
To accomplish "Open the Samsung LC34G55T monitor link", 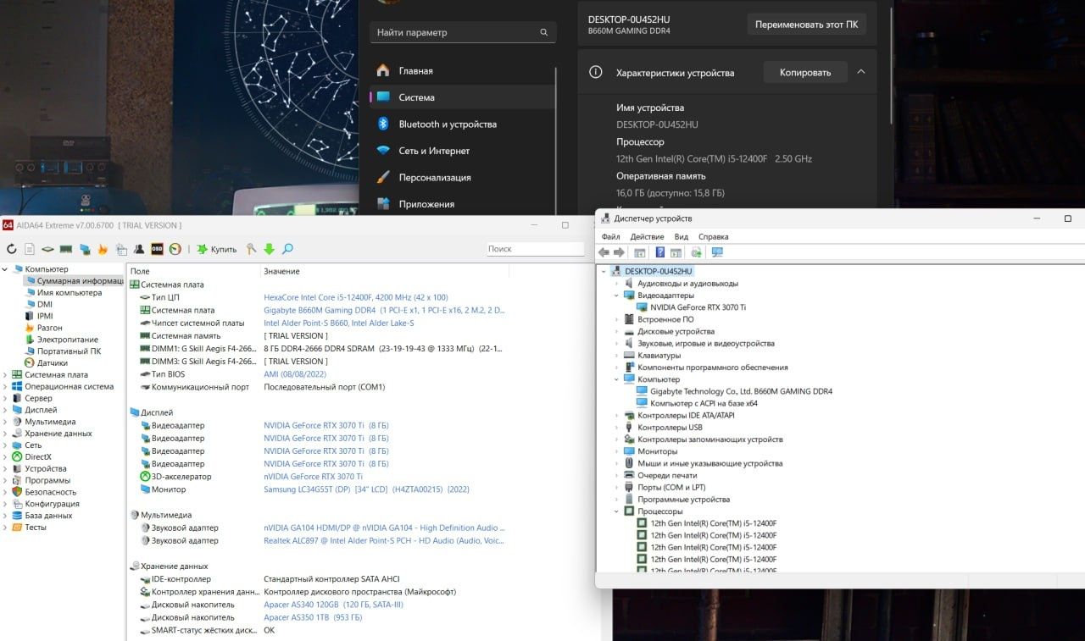I will (x=366, y=489).
